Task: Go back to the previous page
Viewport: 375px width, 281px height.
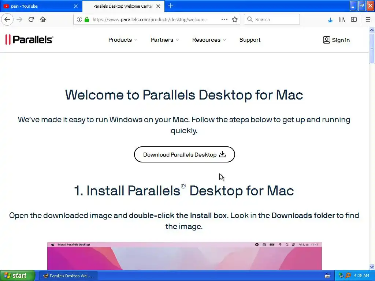Action: 7,19
